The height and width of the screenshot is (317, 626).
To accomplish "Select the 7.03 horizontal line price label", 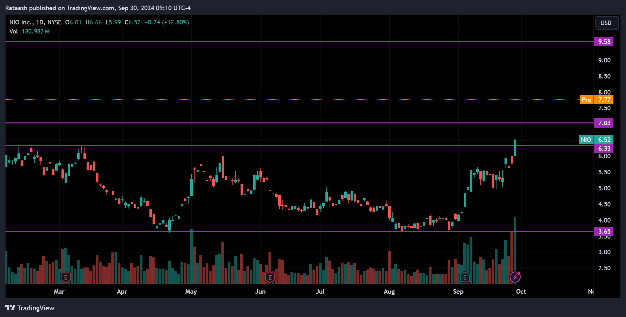I will coord(604,123).
